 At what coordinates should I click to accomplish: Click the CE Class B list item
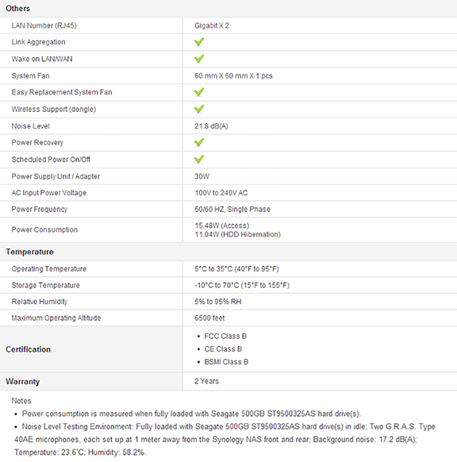pos(223,349)
